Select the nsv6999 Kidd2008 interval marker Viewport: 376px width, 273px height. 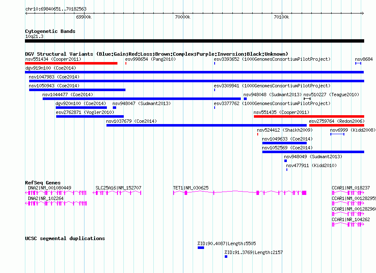point(338,134)
